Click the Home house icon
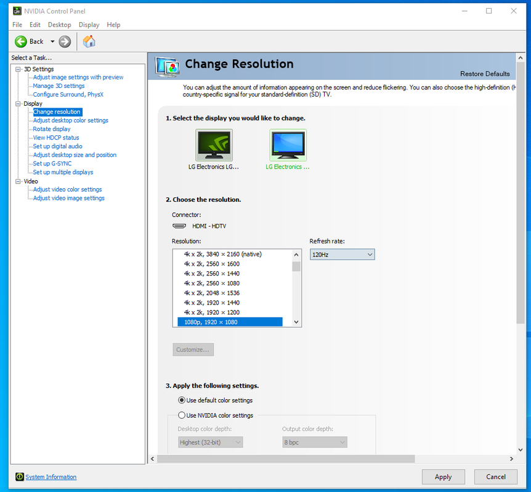This screenshot has width=531, height=492. (x=89, y=42)
